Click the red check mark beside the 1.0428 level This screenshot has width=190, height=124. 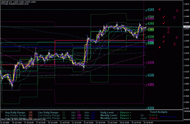(x=164, y=17)
